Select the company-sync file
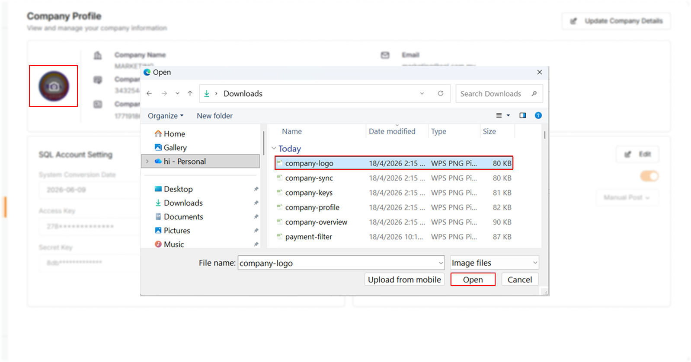This screenshot has width=691, height=362. [394, 178]
